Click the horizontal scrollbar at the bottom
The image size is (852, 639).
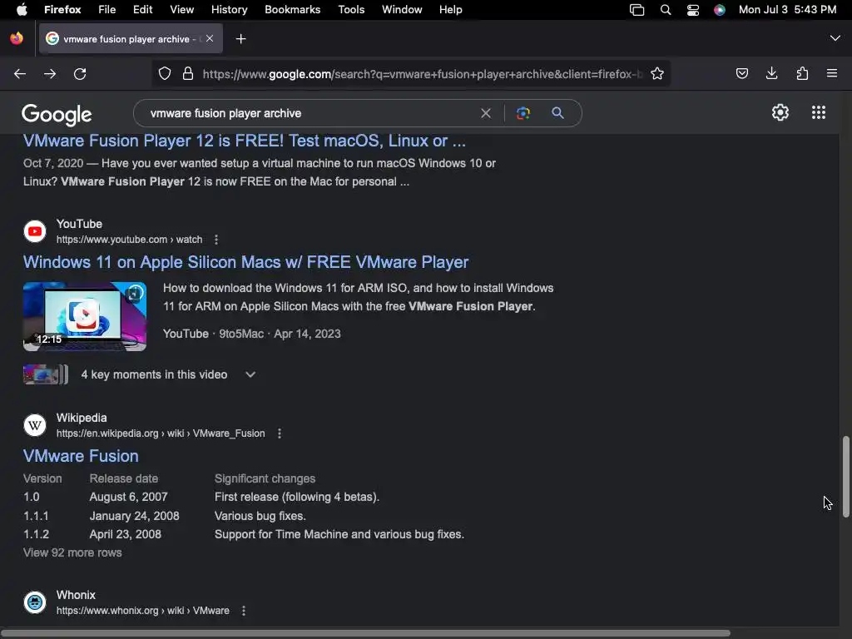point(365,633)
